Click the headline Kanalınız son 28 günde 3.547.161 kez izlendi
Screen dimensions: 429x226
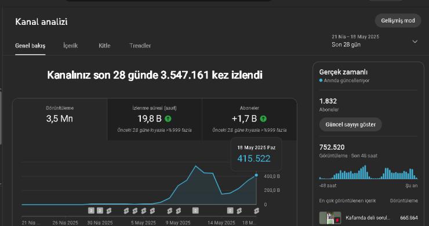click(x=155, y=75)
